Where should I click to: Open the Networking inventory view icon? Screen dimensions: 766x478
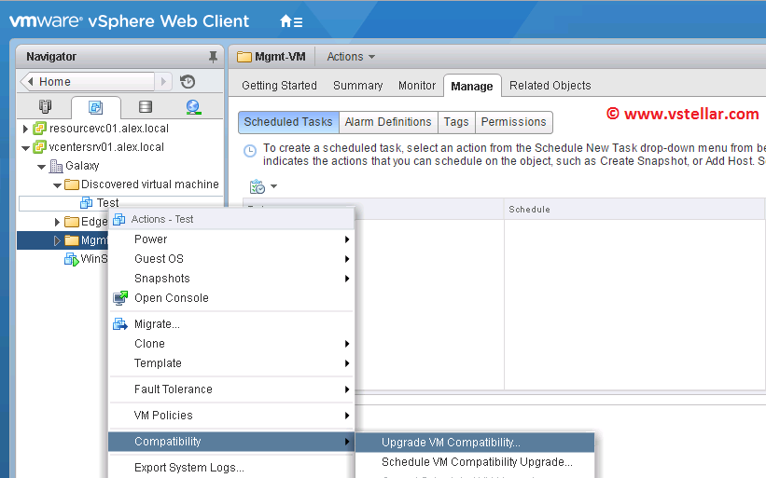click(x=193, y=107)
